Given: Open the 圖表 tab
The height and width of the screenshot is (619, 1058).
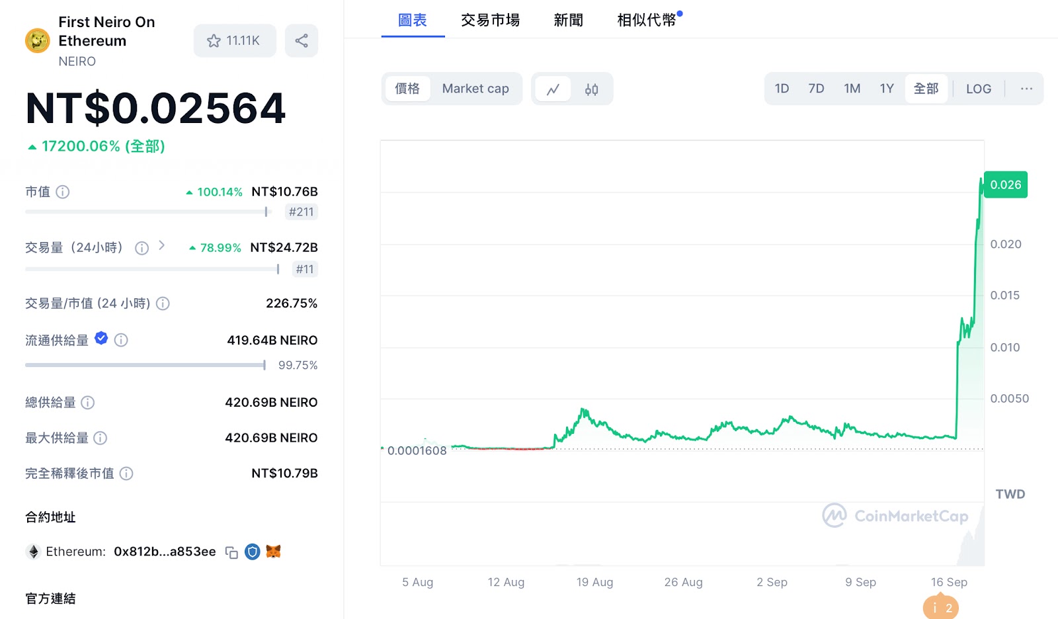Looking at the screenshot, I should tap(413, 20).
